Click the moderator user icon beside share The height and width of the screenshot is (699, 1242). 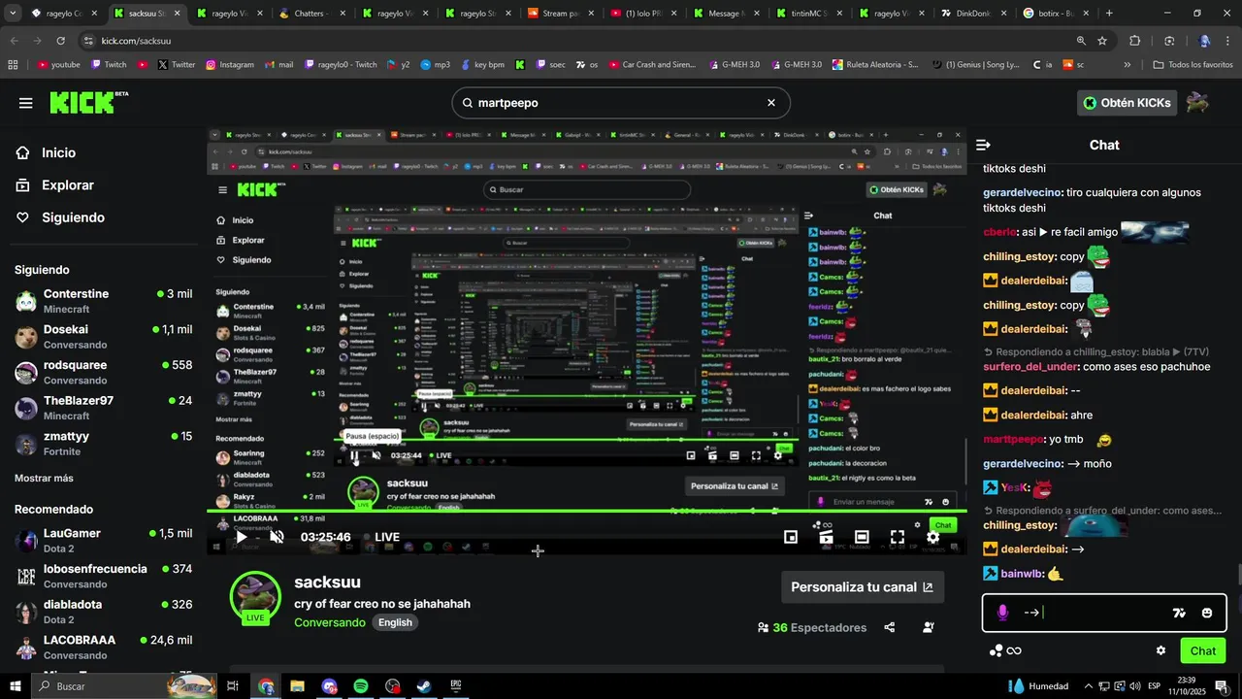tap(929, 627)
